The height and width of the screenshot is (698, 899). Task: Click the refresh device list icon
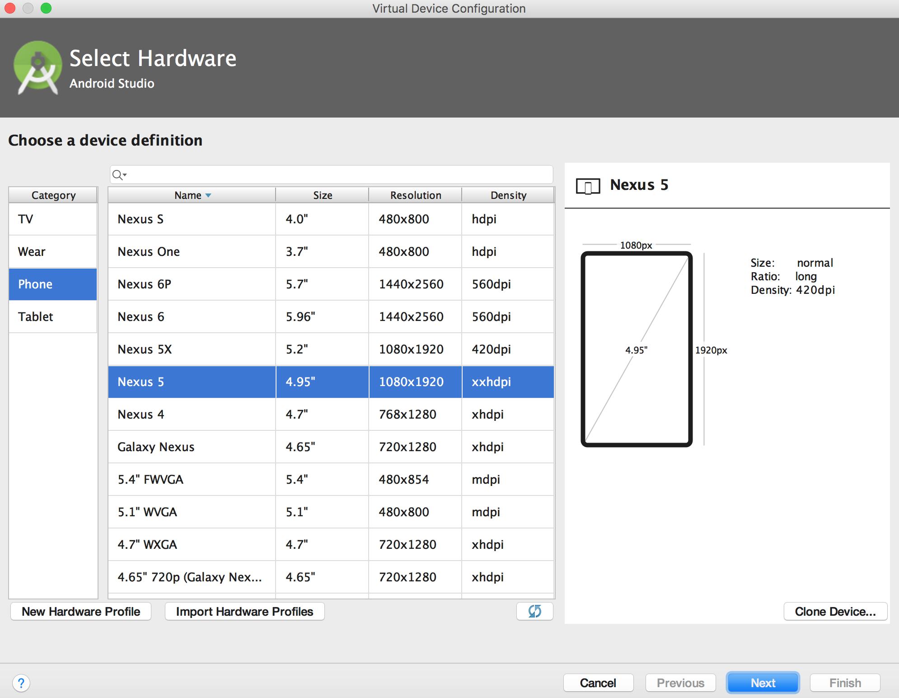coord(534,611)
